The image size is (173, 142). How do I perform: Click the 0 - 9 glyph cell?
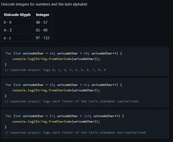(17, 22)
